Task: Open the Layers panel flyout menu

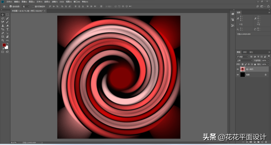Action: tap(269, 52)
